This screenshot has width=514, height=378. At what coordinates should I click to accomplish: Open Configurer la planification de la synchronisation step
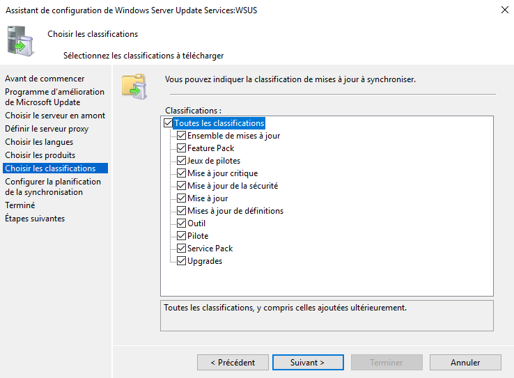(x=53, y=187)
